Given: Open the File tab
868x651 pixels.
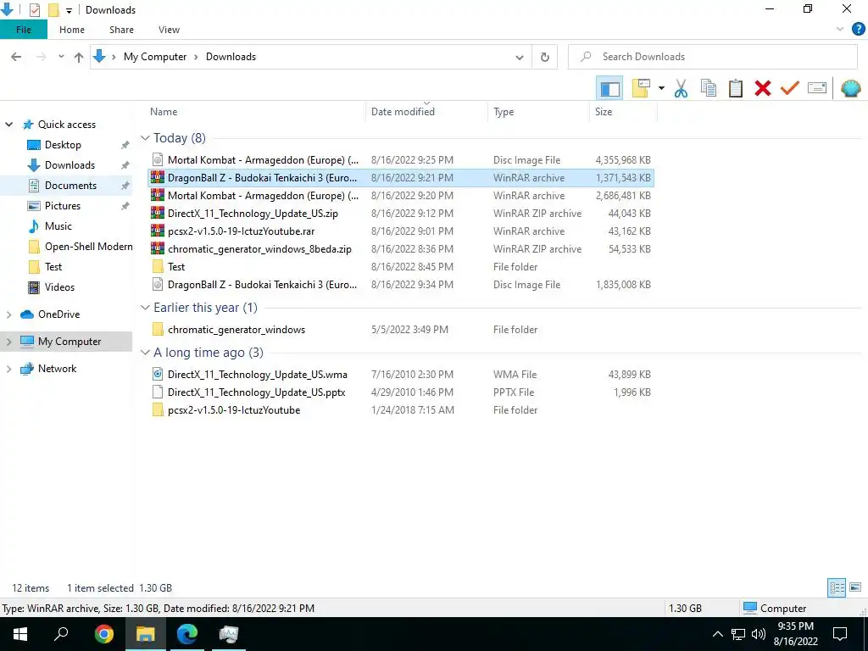Looking at the screenshot, I should click(24, 30).
